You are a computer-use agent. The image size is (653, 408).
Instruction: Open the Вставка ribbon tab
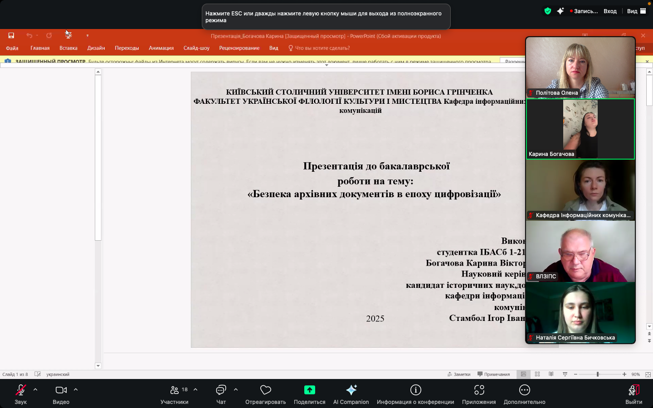[x=68, y=48]
